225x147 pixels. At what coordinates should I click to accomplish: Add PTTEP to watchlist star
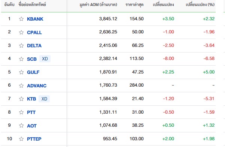21,139
